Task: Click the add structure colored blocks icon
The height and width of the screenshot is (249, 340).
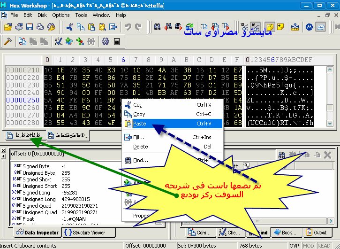Action: click(x=80, y=41)
